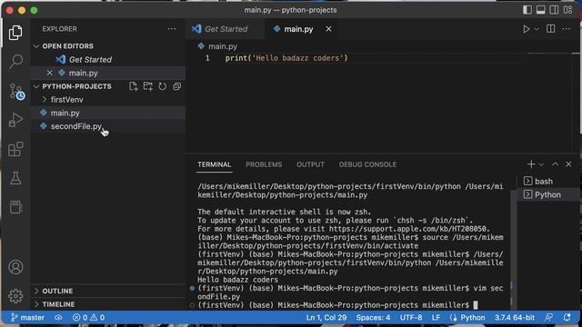Open the Explorer view in activity bar
This screenshot has height=327, width=582.
click(15, 33)
